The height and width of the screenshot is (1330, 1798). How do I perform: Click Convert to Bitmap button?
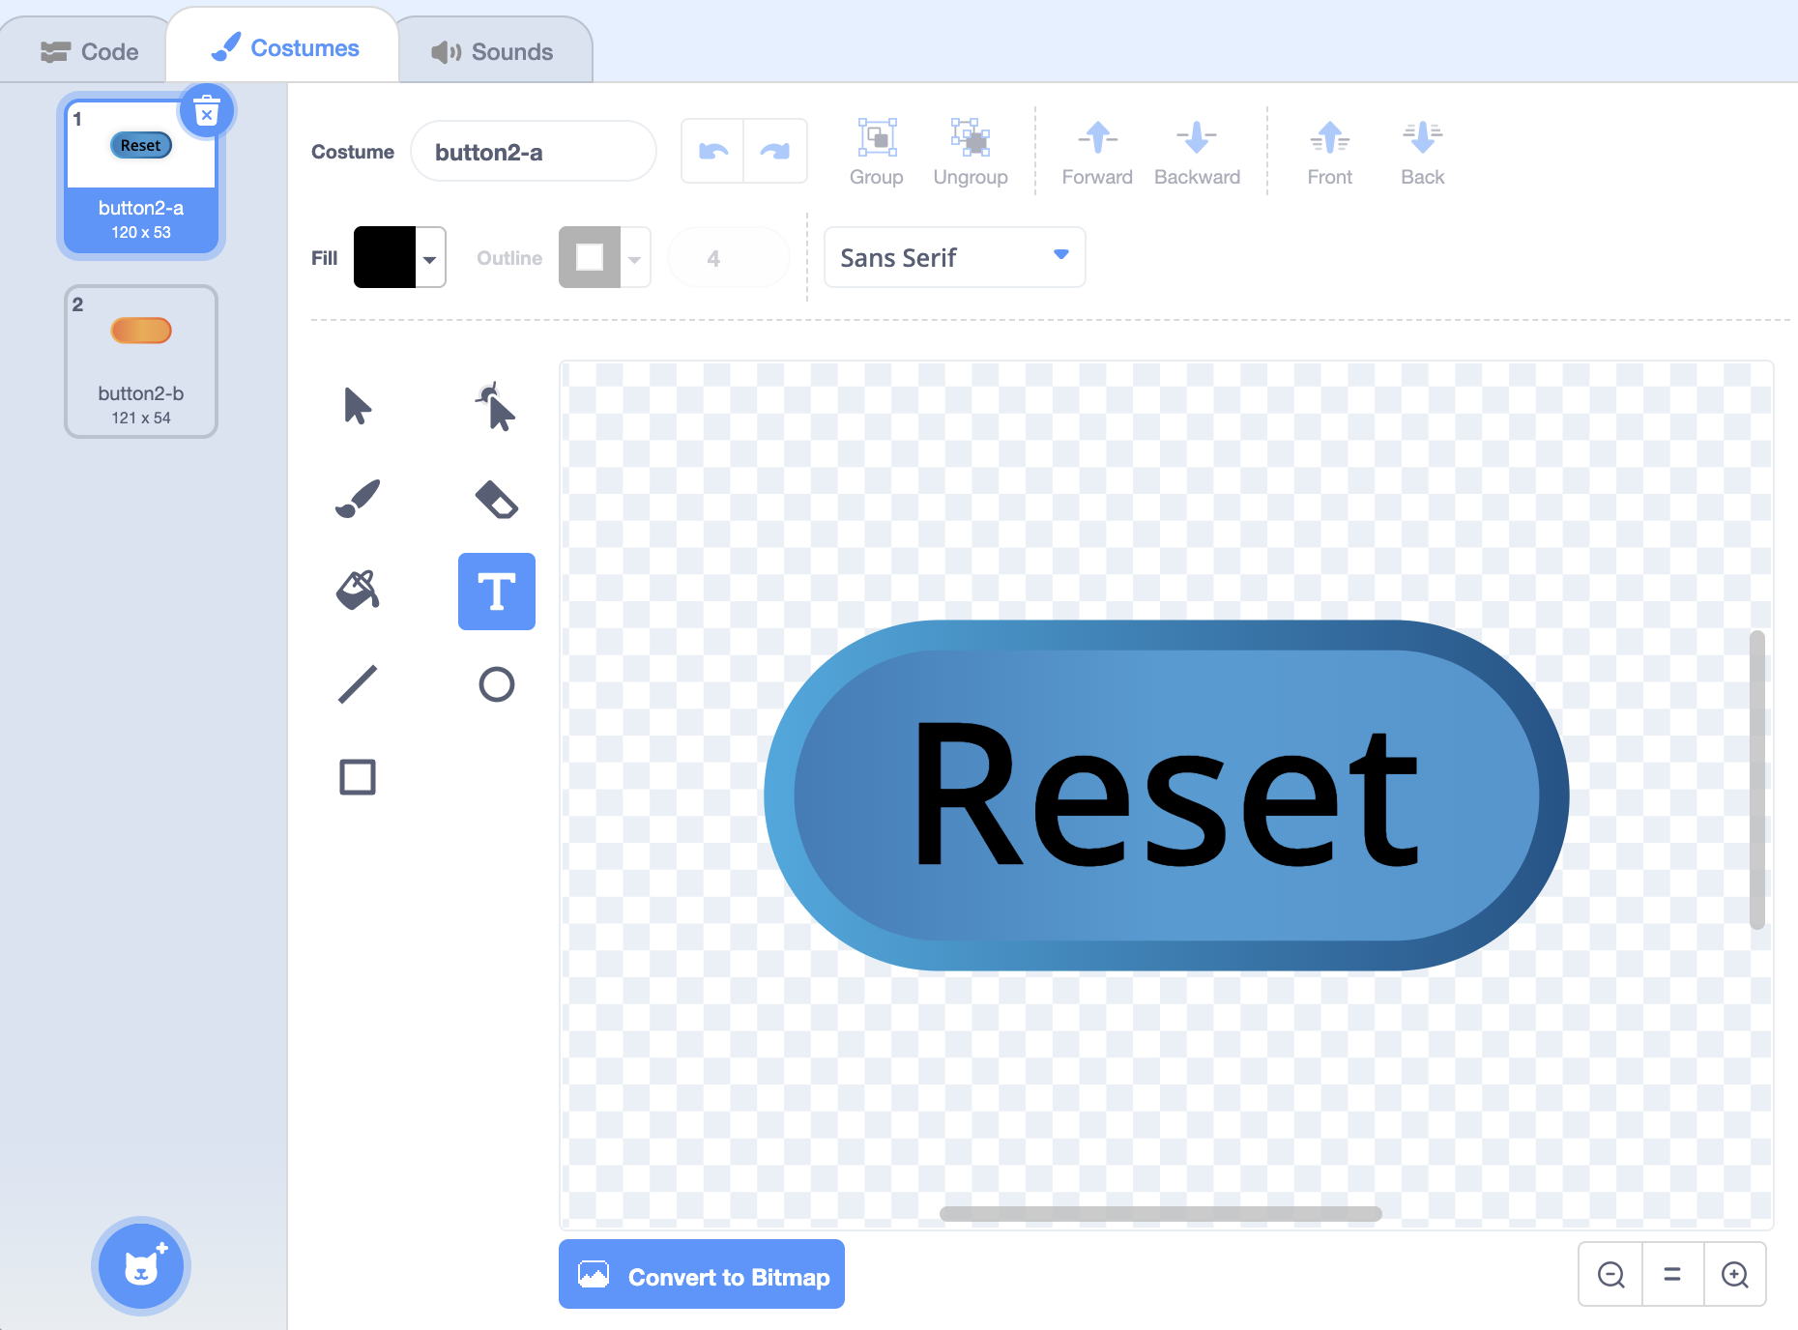coord(702,1276)
